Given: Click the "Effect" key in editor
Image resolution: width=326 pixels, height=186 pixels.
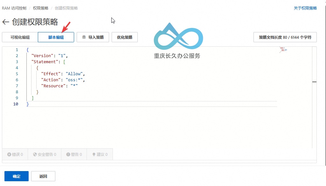Looking at the screenshot, I should click(51, 74).
